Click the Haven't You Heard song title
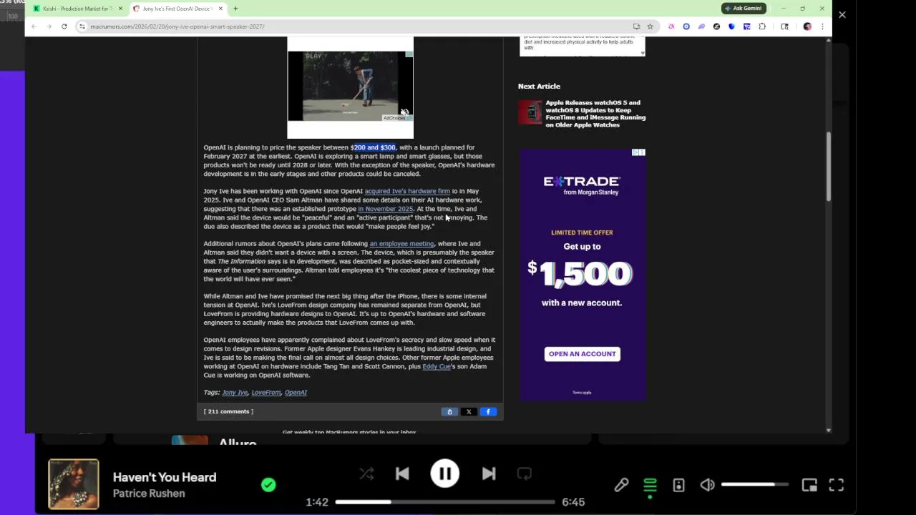This screenshot has width=916, height=515. (165, 477)
